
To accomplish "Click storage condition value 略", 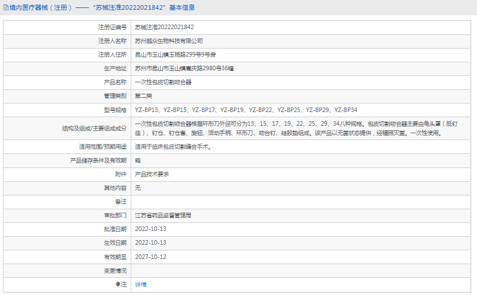I will coord(138,161).
